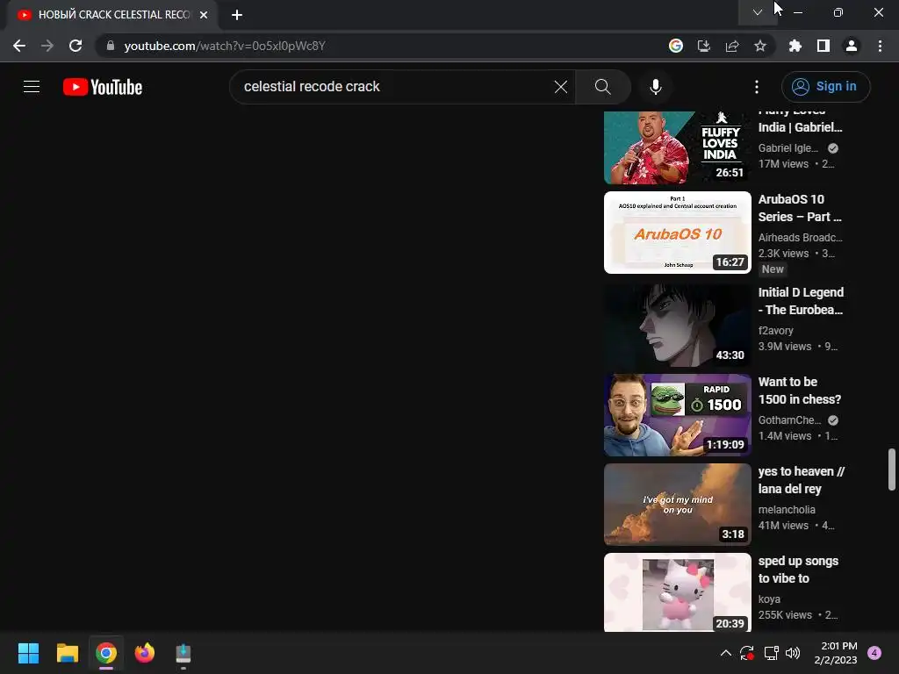Image resolution: width=899 pixels, height=674 pixels.
Task: Open melancholia channel name
Action: tap(787, 510)
